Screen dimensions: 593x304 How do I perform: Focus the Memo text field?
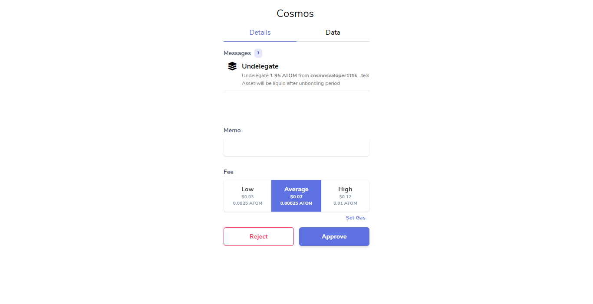[296, 147]
